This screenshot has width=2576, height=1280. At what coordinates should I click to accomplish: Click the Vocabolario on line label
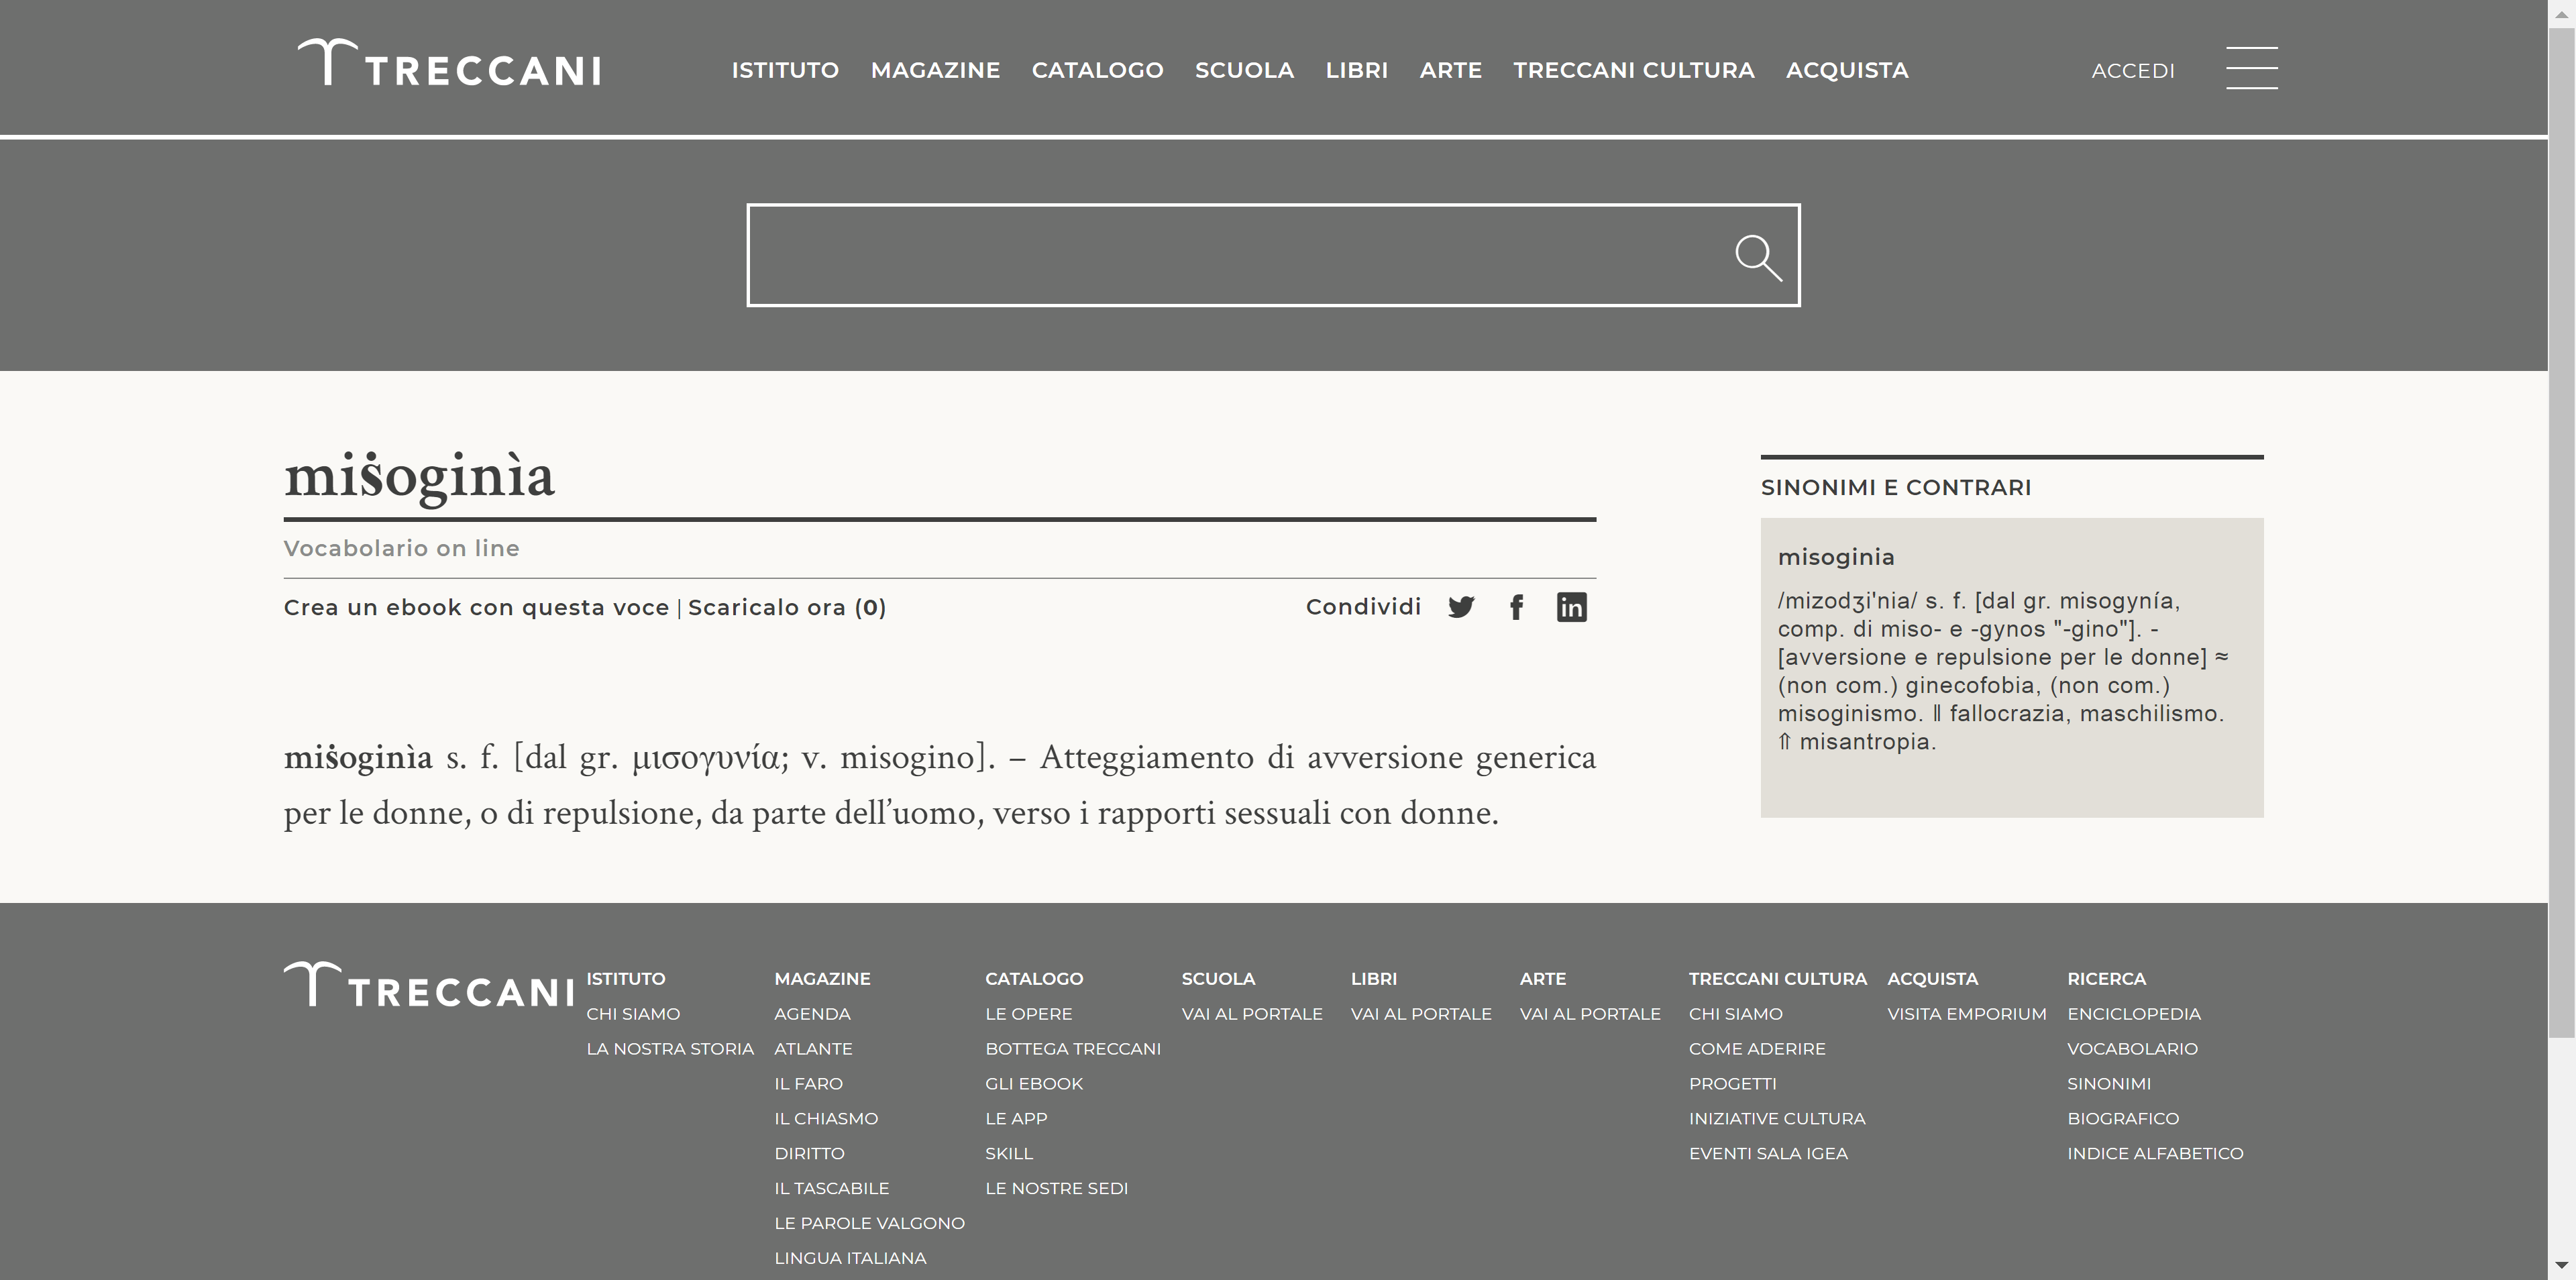coord(401,548)
